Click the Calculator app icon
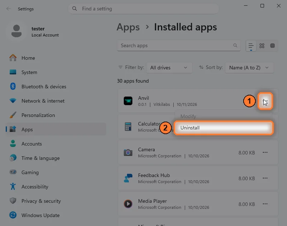 (128, 127)
